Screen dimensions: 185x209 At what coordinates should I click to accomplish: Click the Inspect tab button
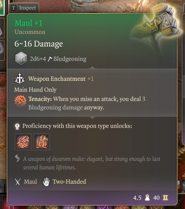[x=24, y=8]
